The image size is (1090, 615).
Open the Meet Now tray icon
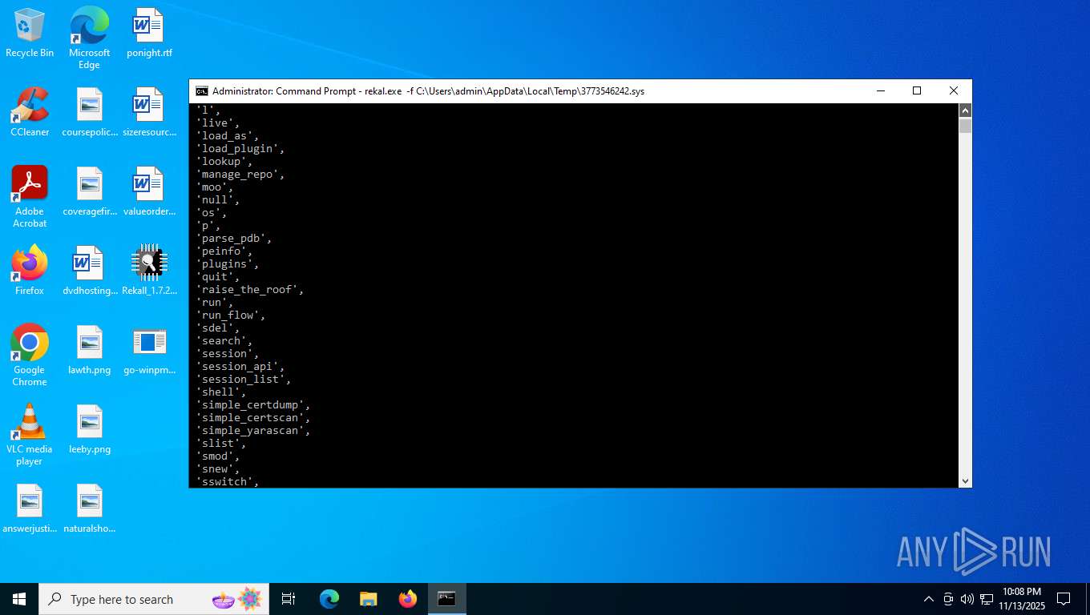click(948, 599)
